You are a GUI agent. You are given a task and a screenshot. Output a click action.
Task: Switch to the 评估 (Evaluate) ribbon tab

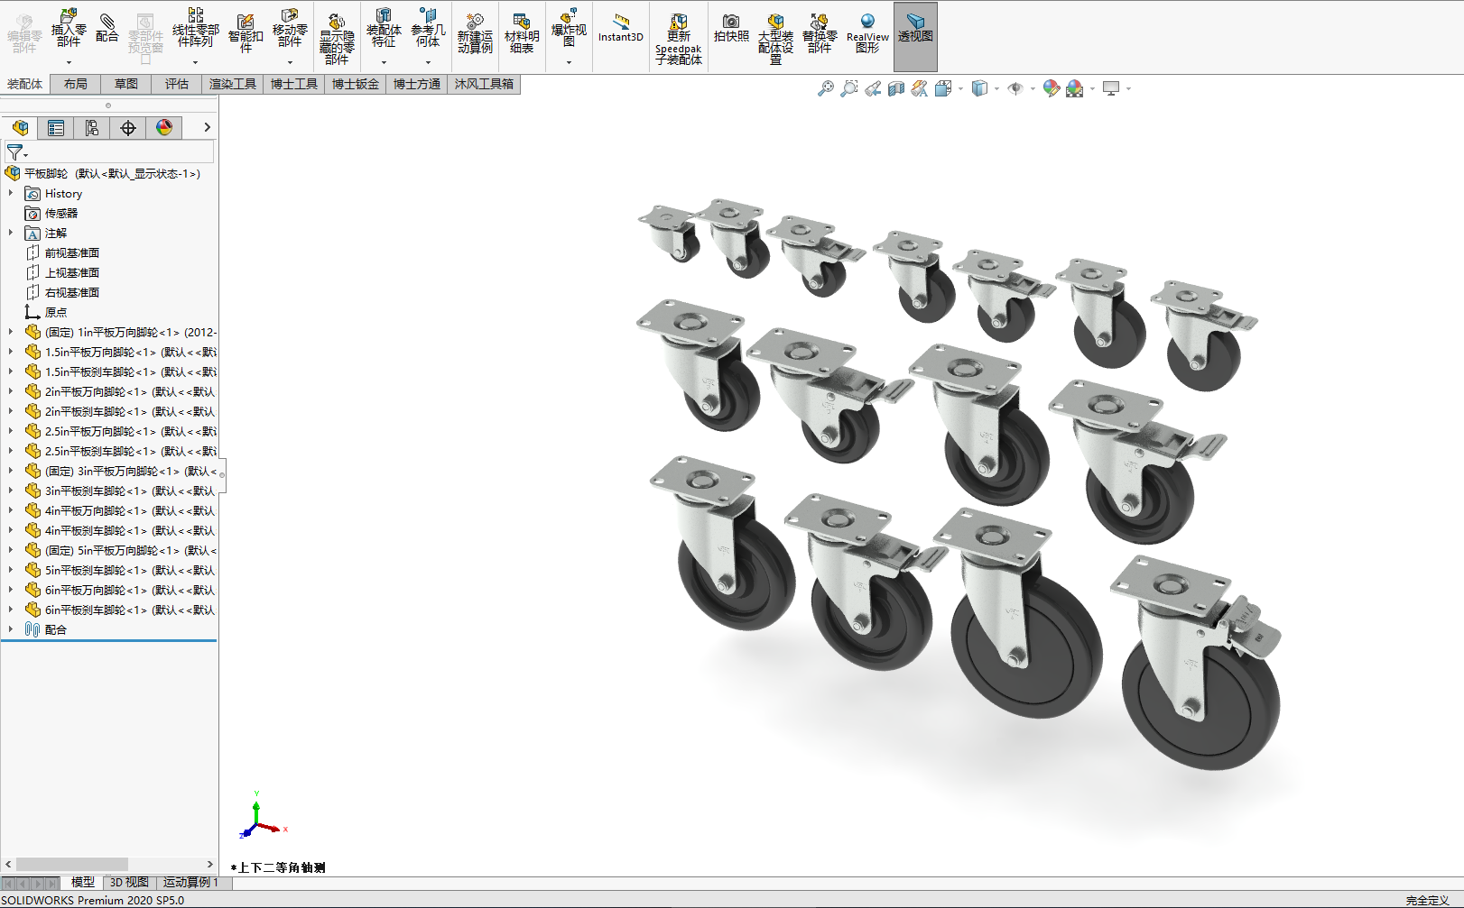point(177,84)
